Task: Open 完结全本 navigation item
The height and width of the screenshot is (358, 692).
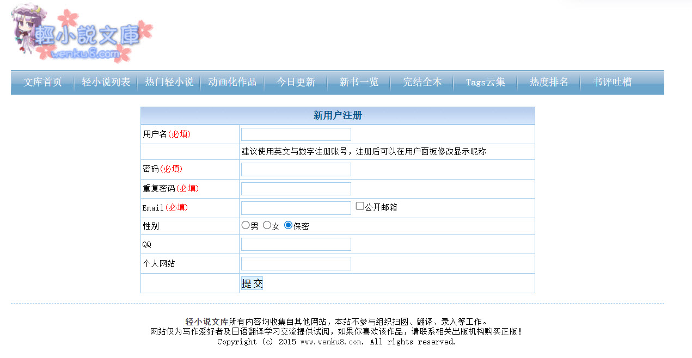Action: click(422, 82)
